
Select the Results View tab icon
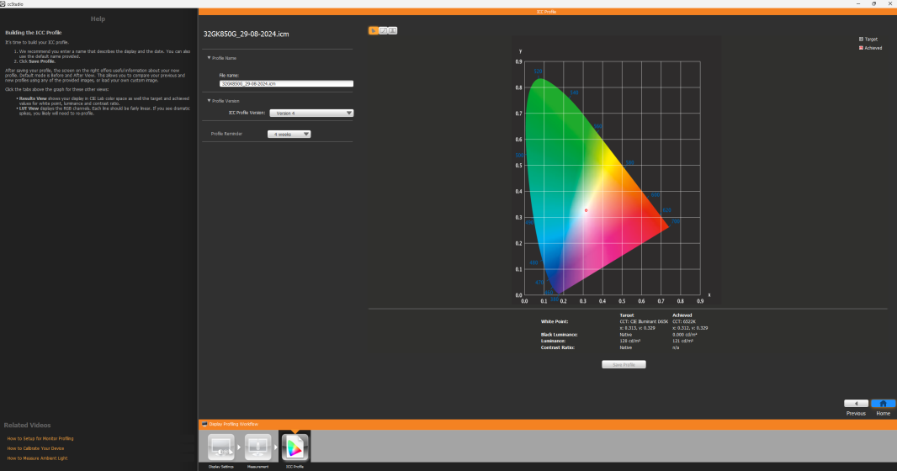[373, 30]
